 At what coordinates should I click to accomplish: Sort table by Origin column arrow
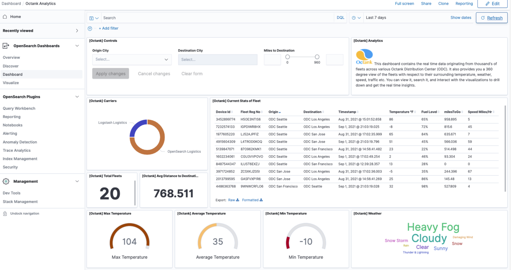click(x=280, y=112)
